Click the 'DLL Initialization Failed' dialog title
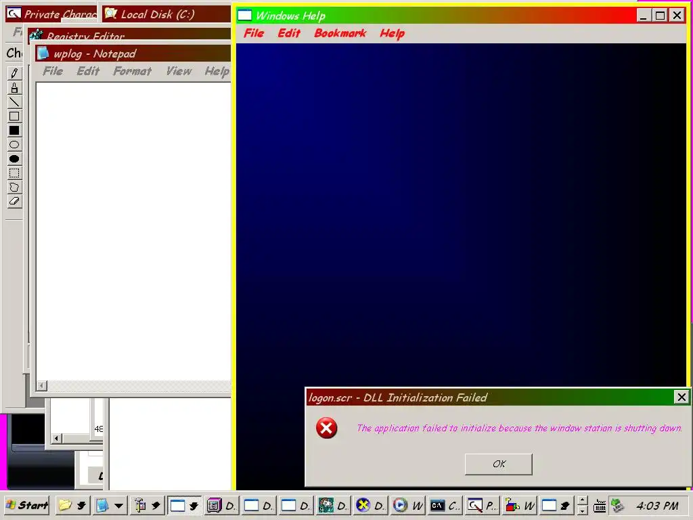Screen dimensions: 693x520 click(x=398, y=397)
